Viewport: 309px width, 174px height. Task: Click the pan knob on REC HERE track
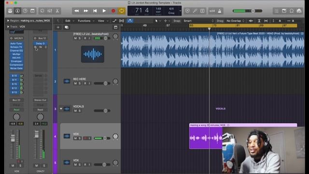115,81
